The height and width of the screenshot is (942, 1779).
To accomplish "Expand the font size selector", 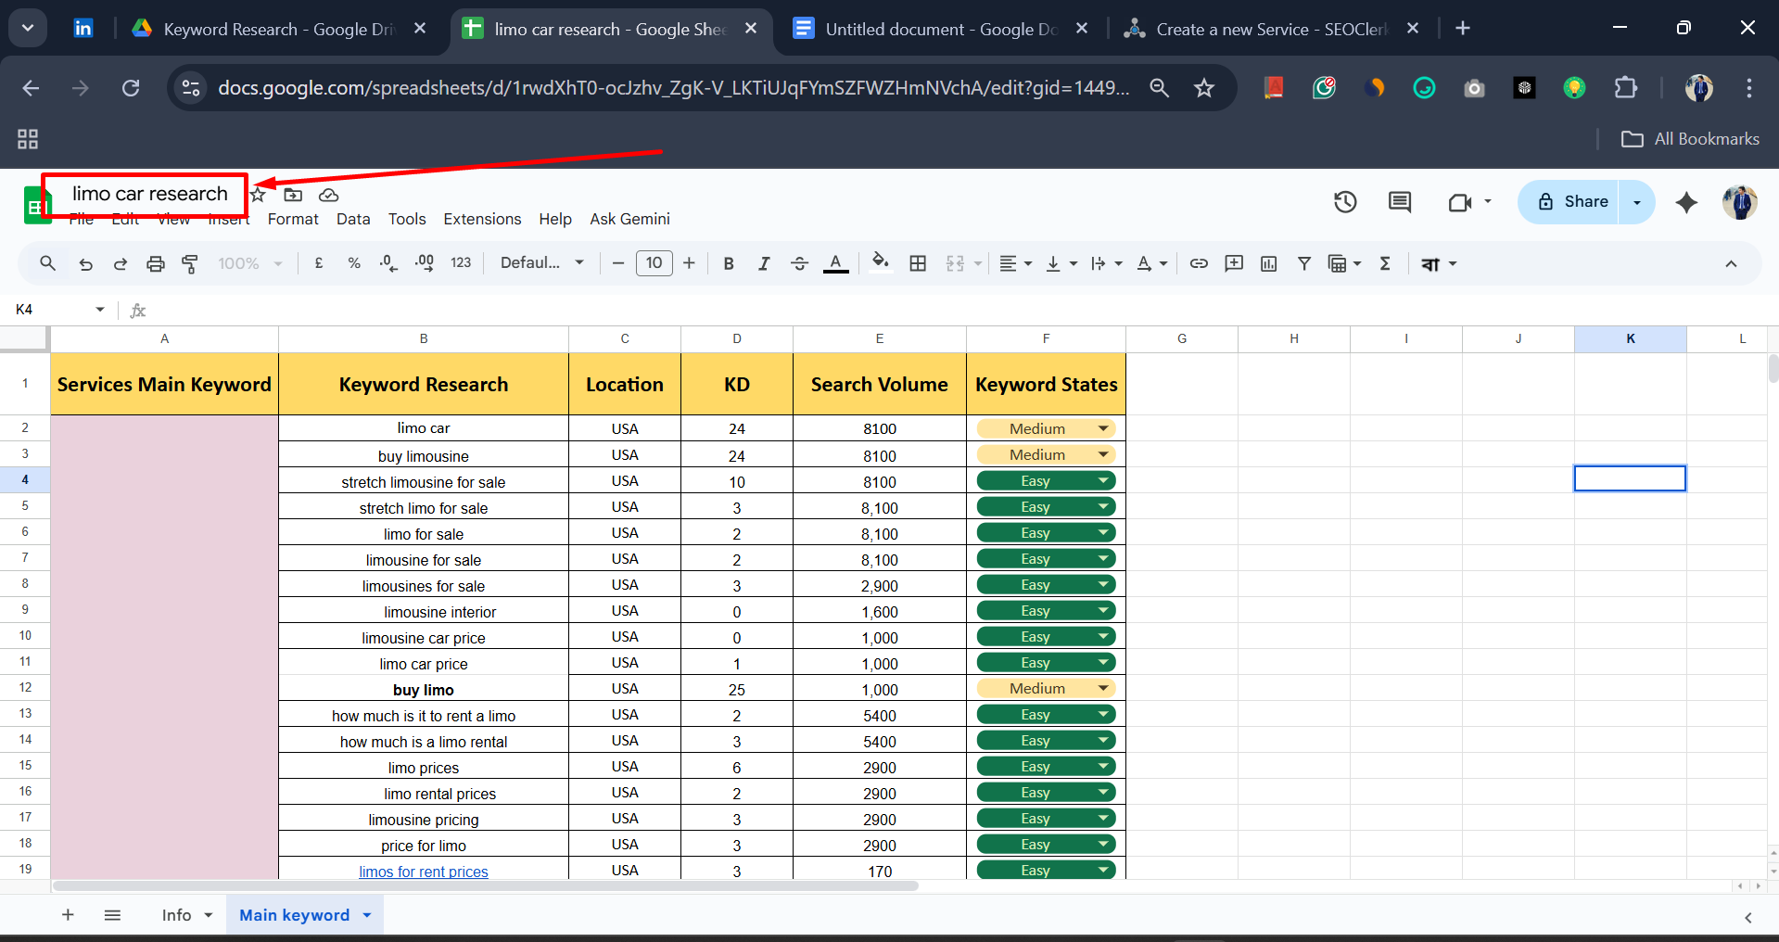I will (x=654, y=263).
